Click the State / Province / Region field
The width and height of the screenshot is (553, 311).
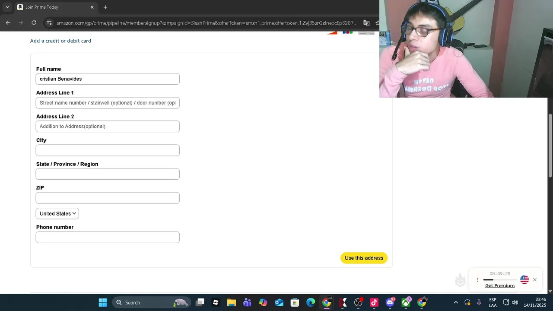pos(108,174)
